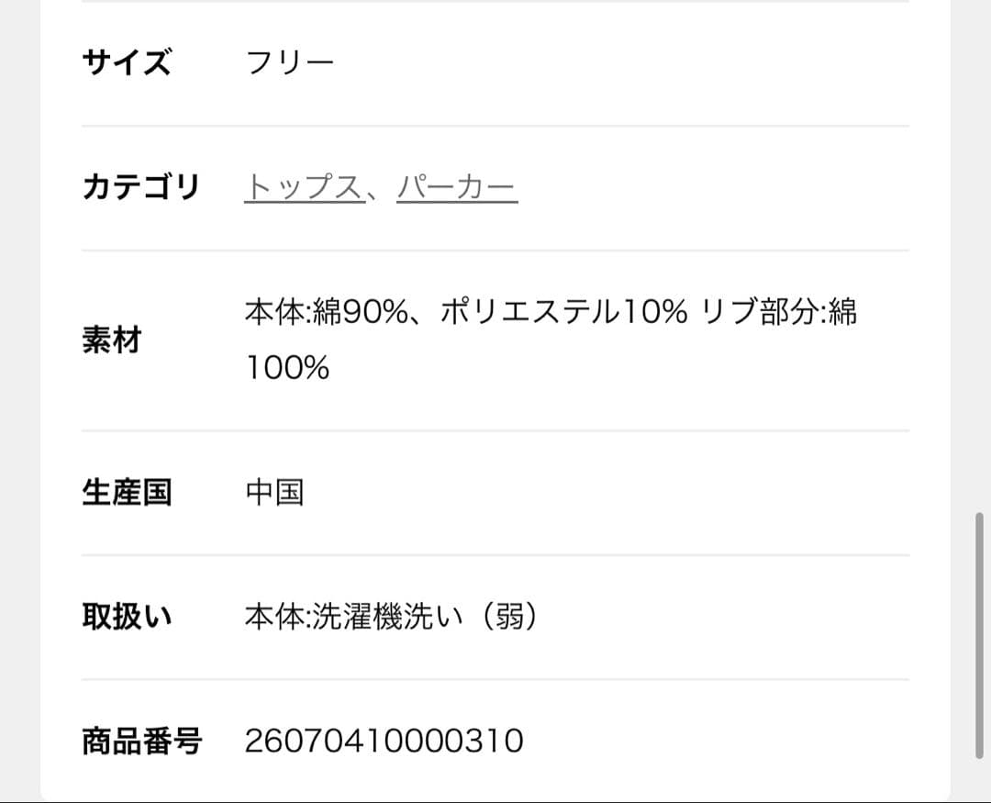Click the scrollbar track above the thumb

[980, 275]
